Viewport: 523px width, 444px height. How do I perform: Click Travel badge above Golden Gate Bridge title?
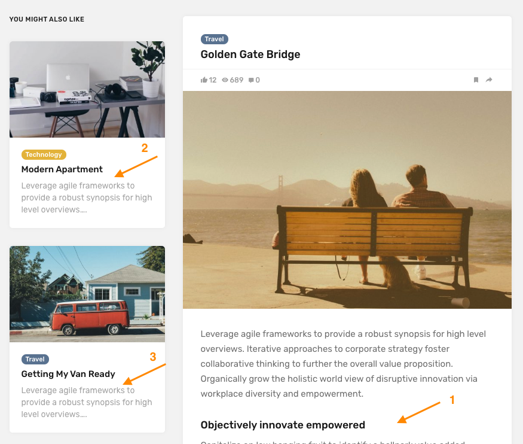point(214,39)
